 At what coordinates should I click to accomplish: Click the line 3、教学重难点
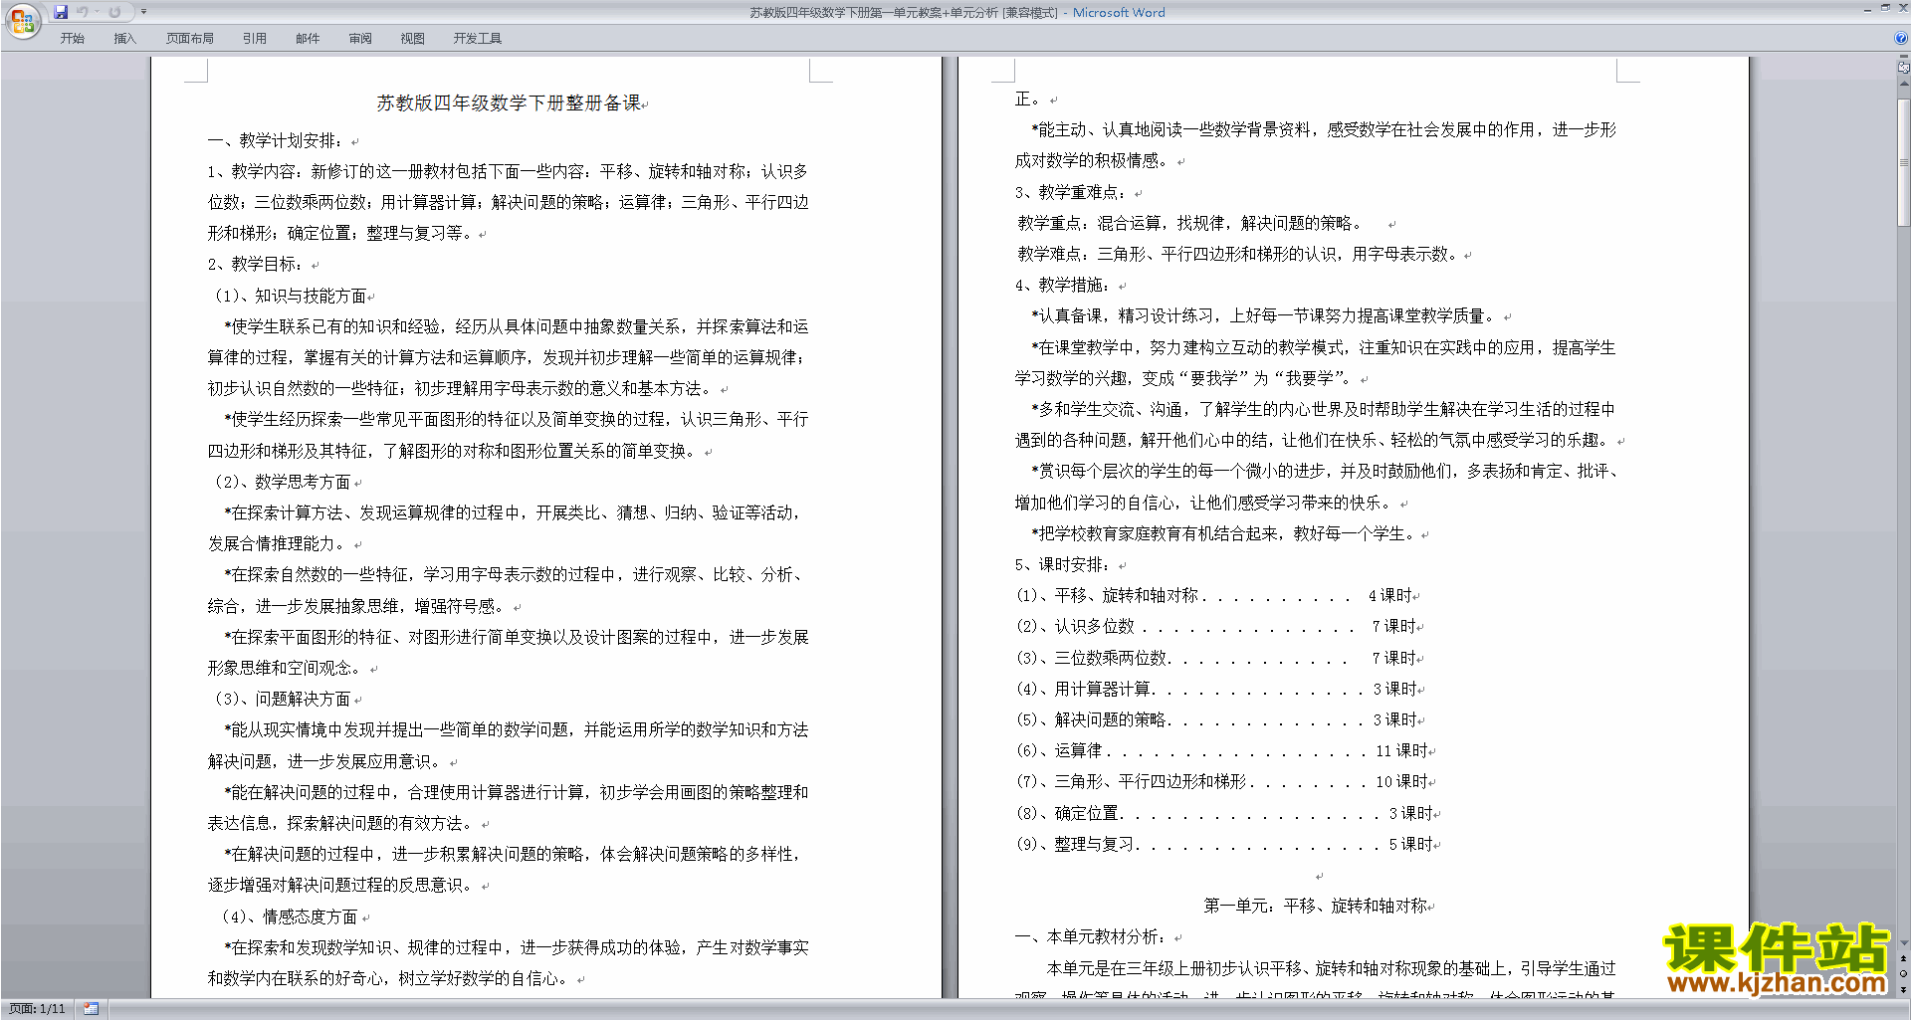1071,192
